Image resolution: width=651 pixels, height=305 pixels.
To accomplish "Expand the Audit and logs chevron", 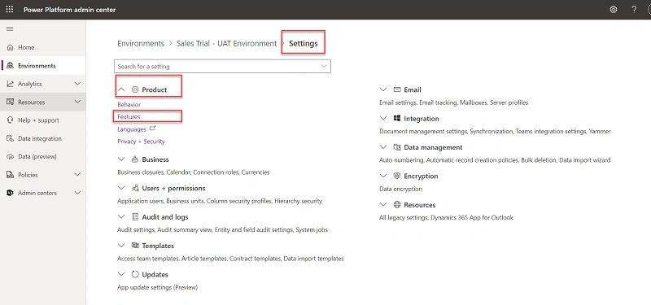I will click(x=121, y=216).
